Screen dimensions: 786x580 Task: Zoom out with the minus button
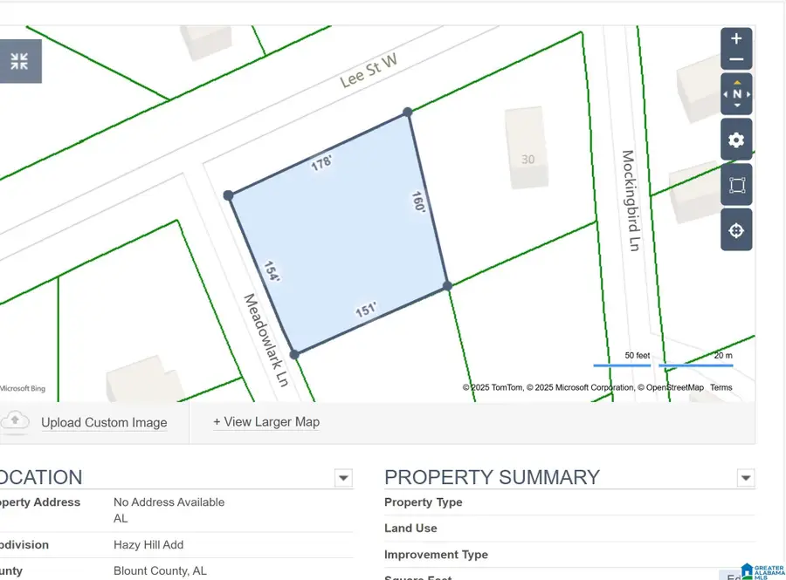click(x=736, y=60)
